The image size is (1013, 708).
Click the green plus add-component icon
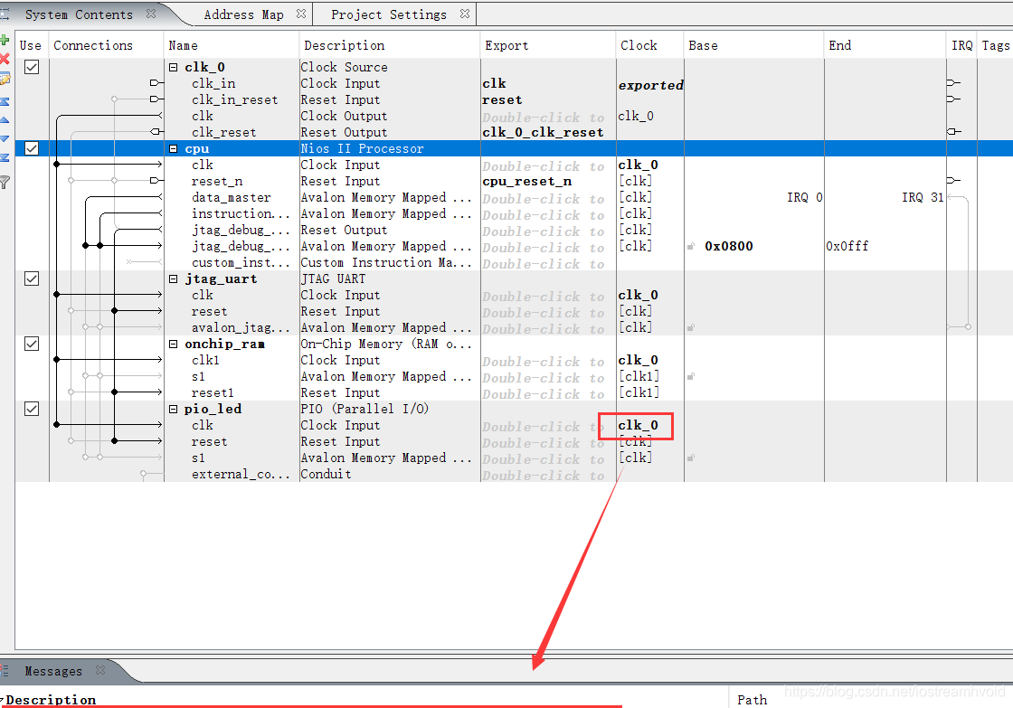click(4, 40)
